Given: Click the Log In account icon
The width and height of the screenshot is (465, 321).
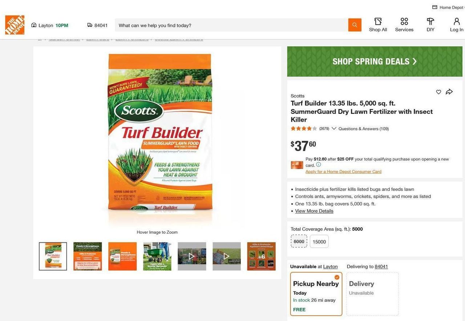Looking at the screenshot, I should tap(457, 22).
